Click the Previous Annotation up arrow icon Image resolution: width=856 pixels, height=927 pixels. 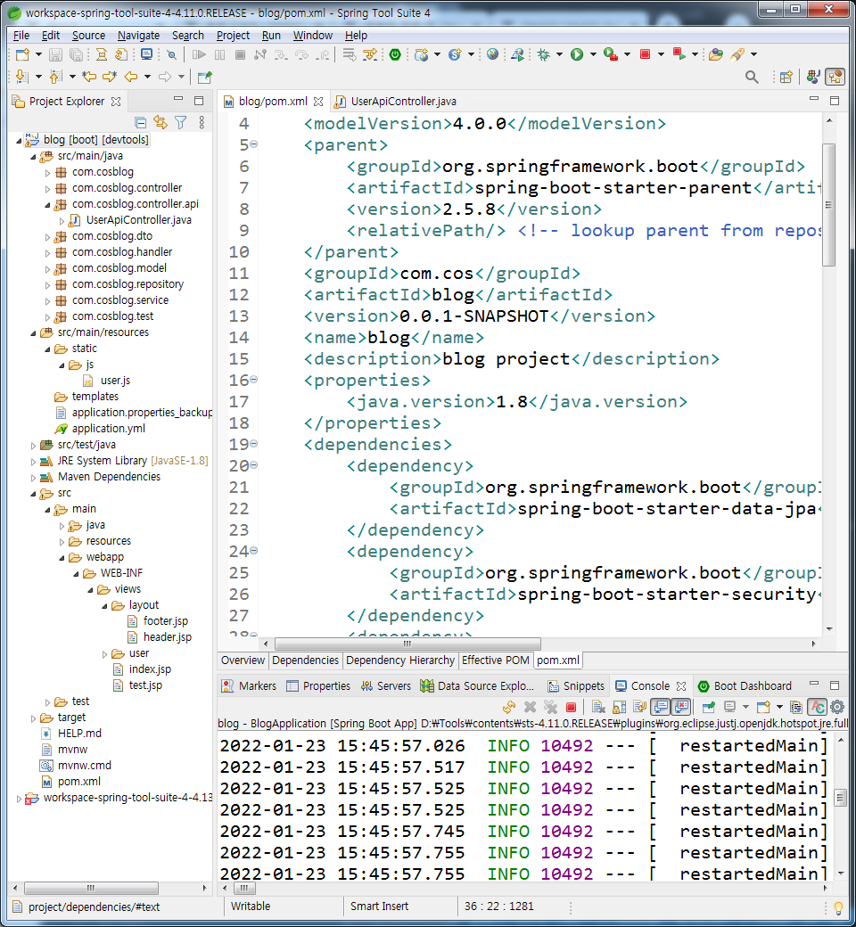pyautogui.click(x=55, y=77)
